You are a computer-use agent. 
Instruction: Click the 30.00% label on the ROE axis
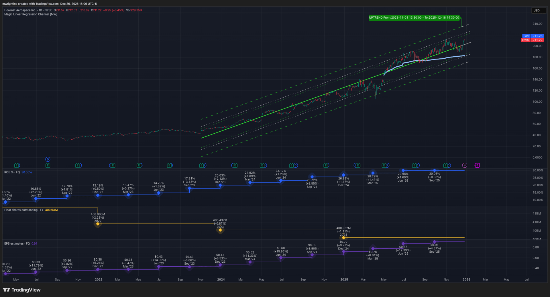tap(538, 171)
